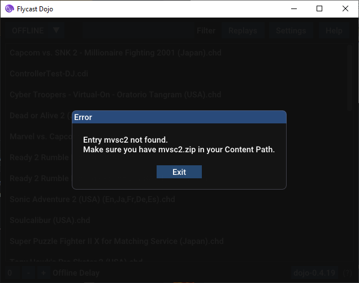Click the Flycast Dojo swirl logo icon
This screenshot has width=359, height=283.
coord(10,8)
